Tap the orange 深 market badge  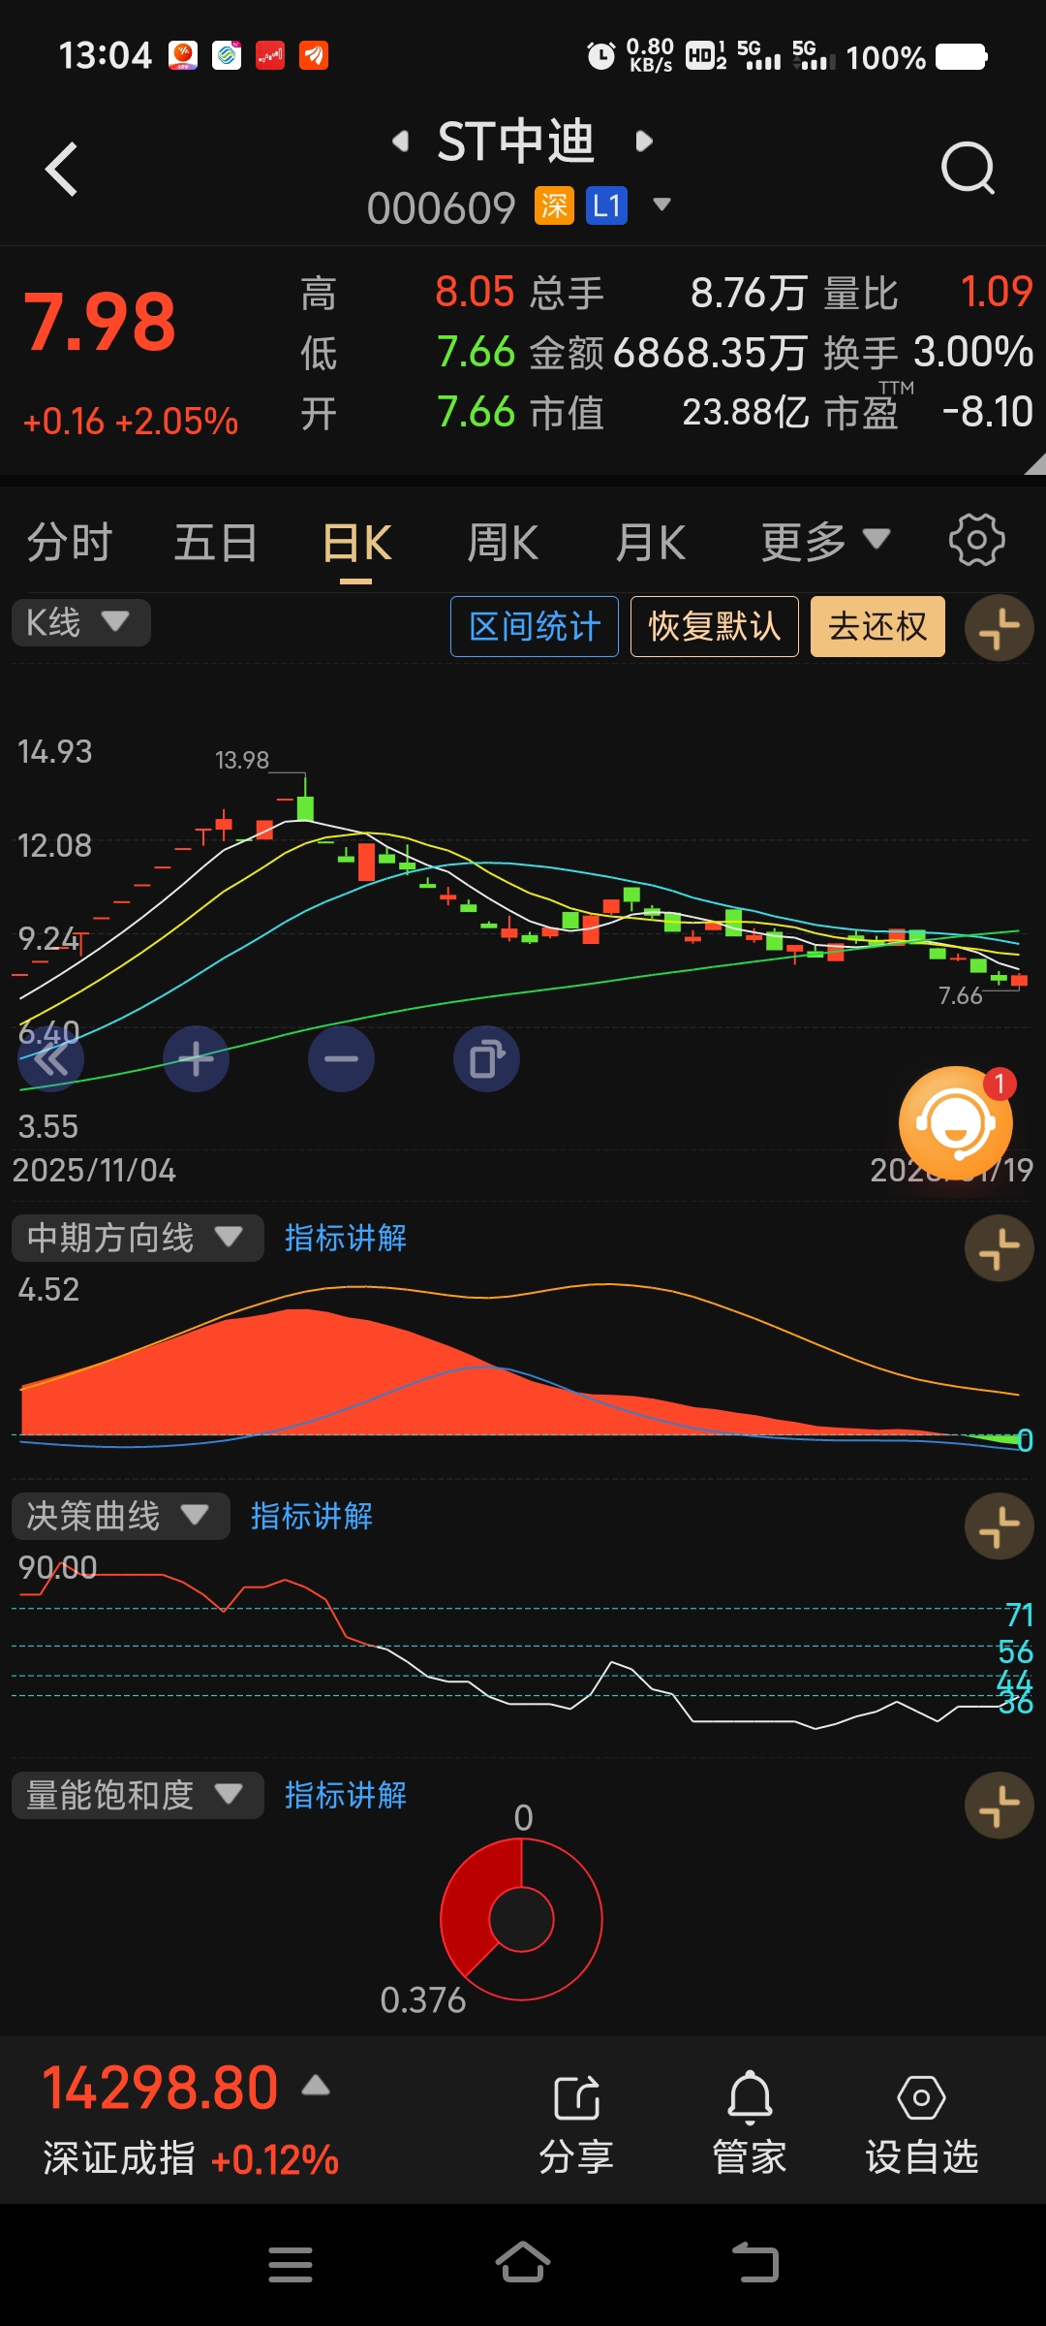[555, 205]
